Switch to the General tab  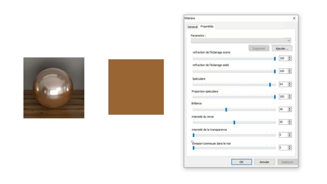tap(192, 27)
